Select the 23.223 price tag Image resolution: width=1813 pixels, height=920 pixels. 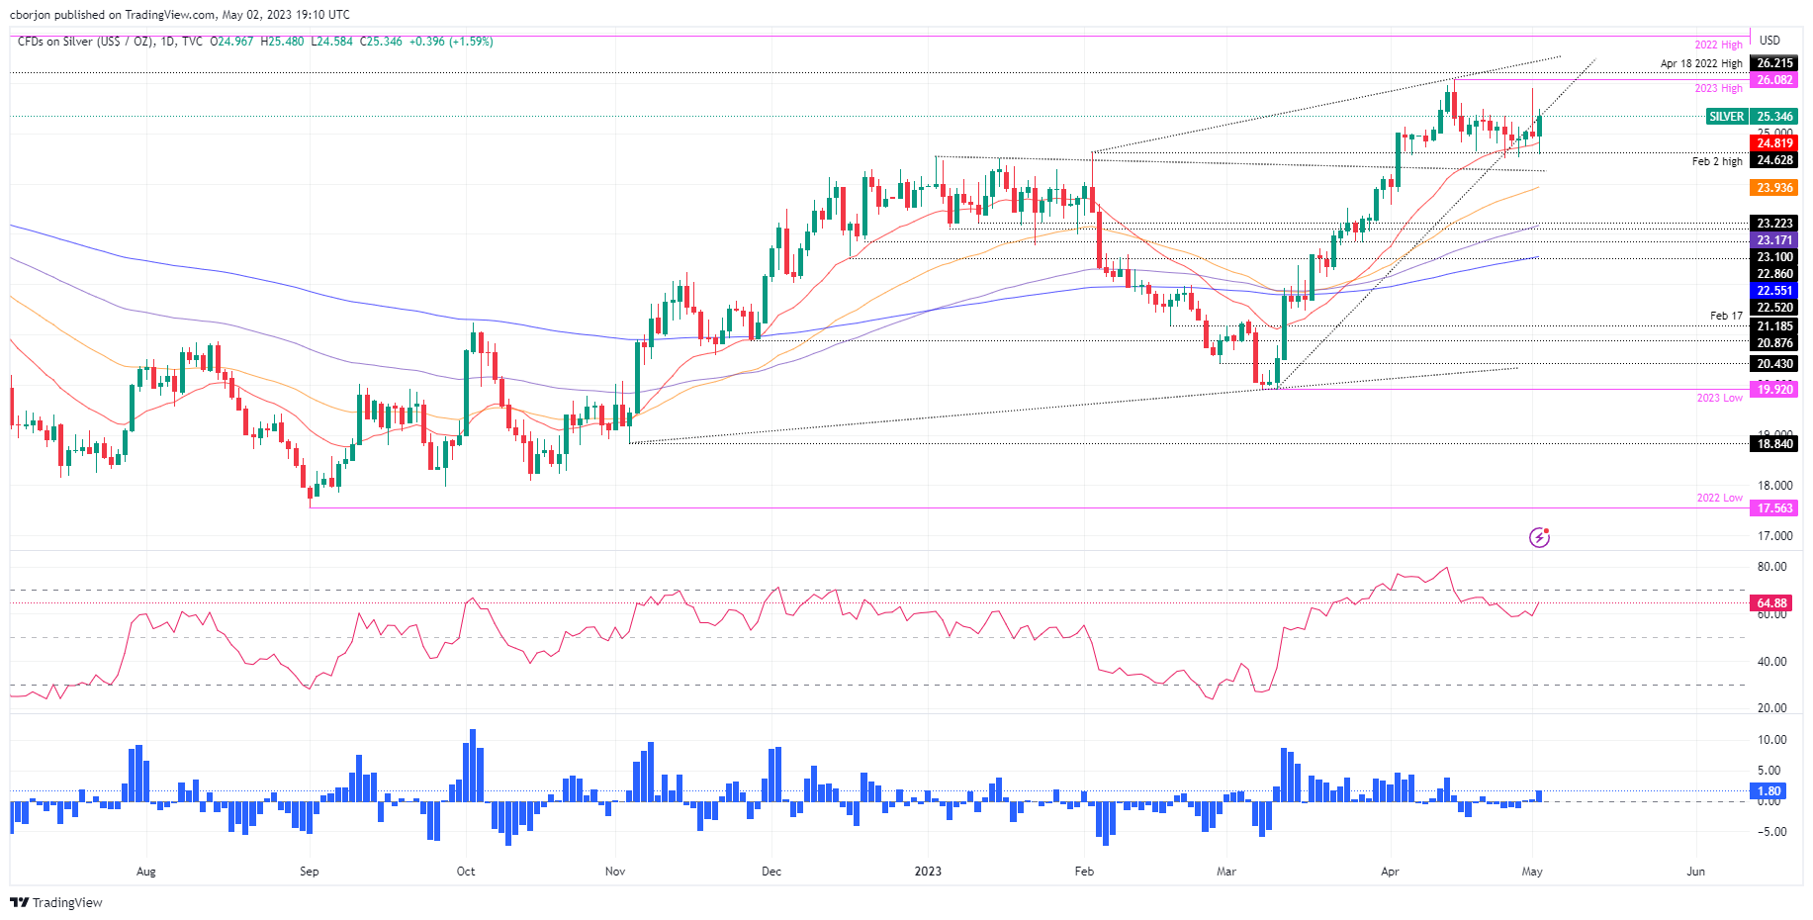pyautogui.click(x=1775, y=224)
